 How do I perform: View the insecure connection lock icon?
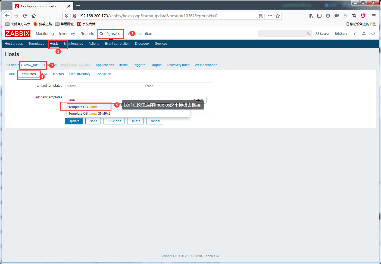pos(74,16)
